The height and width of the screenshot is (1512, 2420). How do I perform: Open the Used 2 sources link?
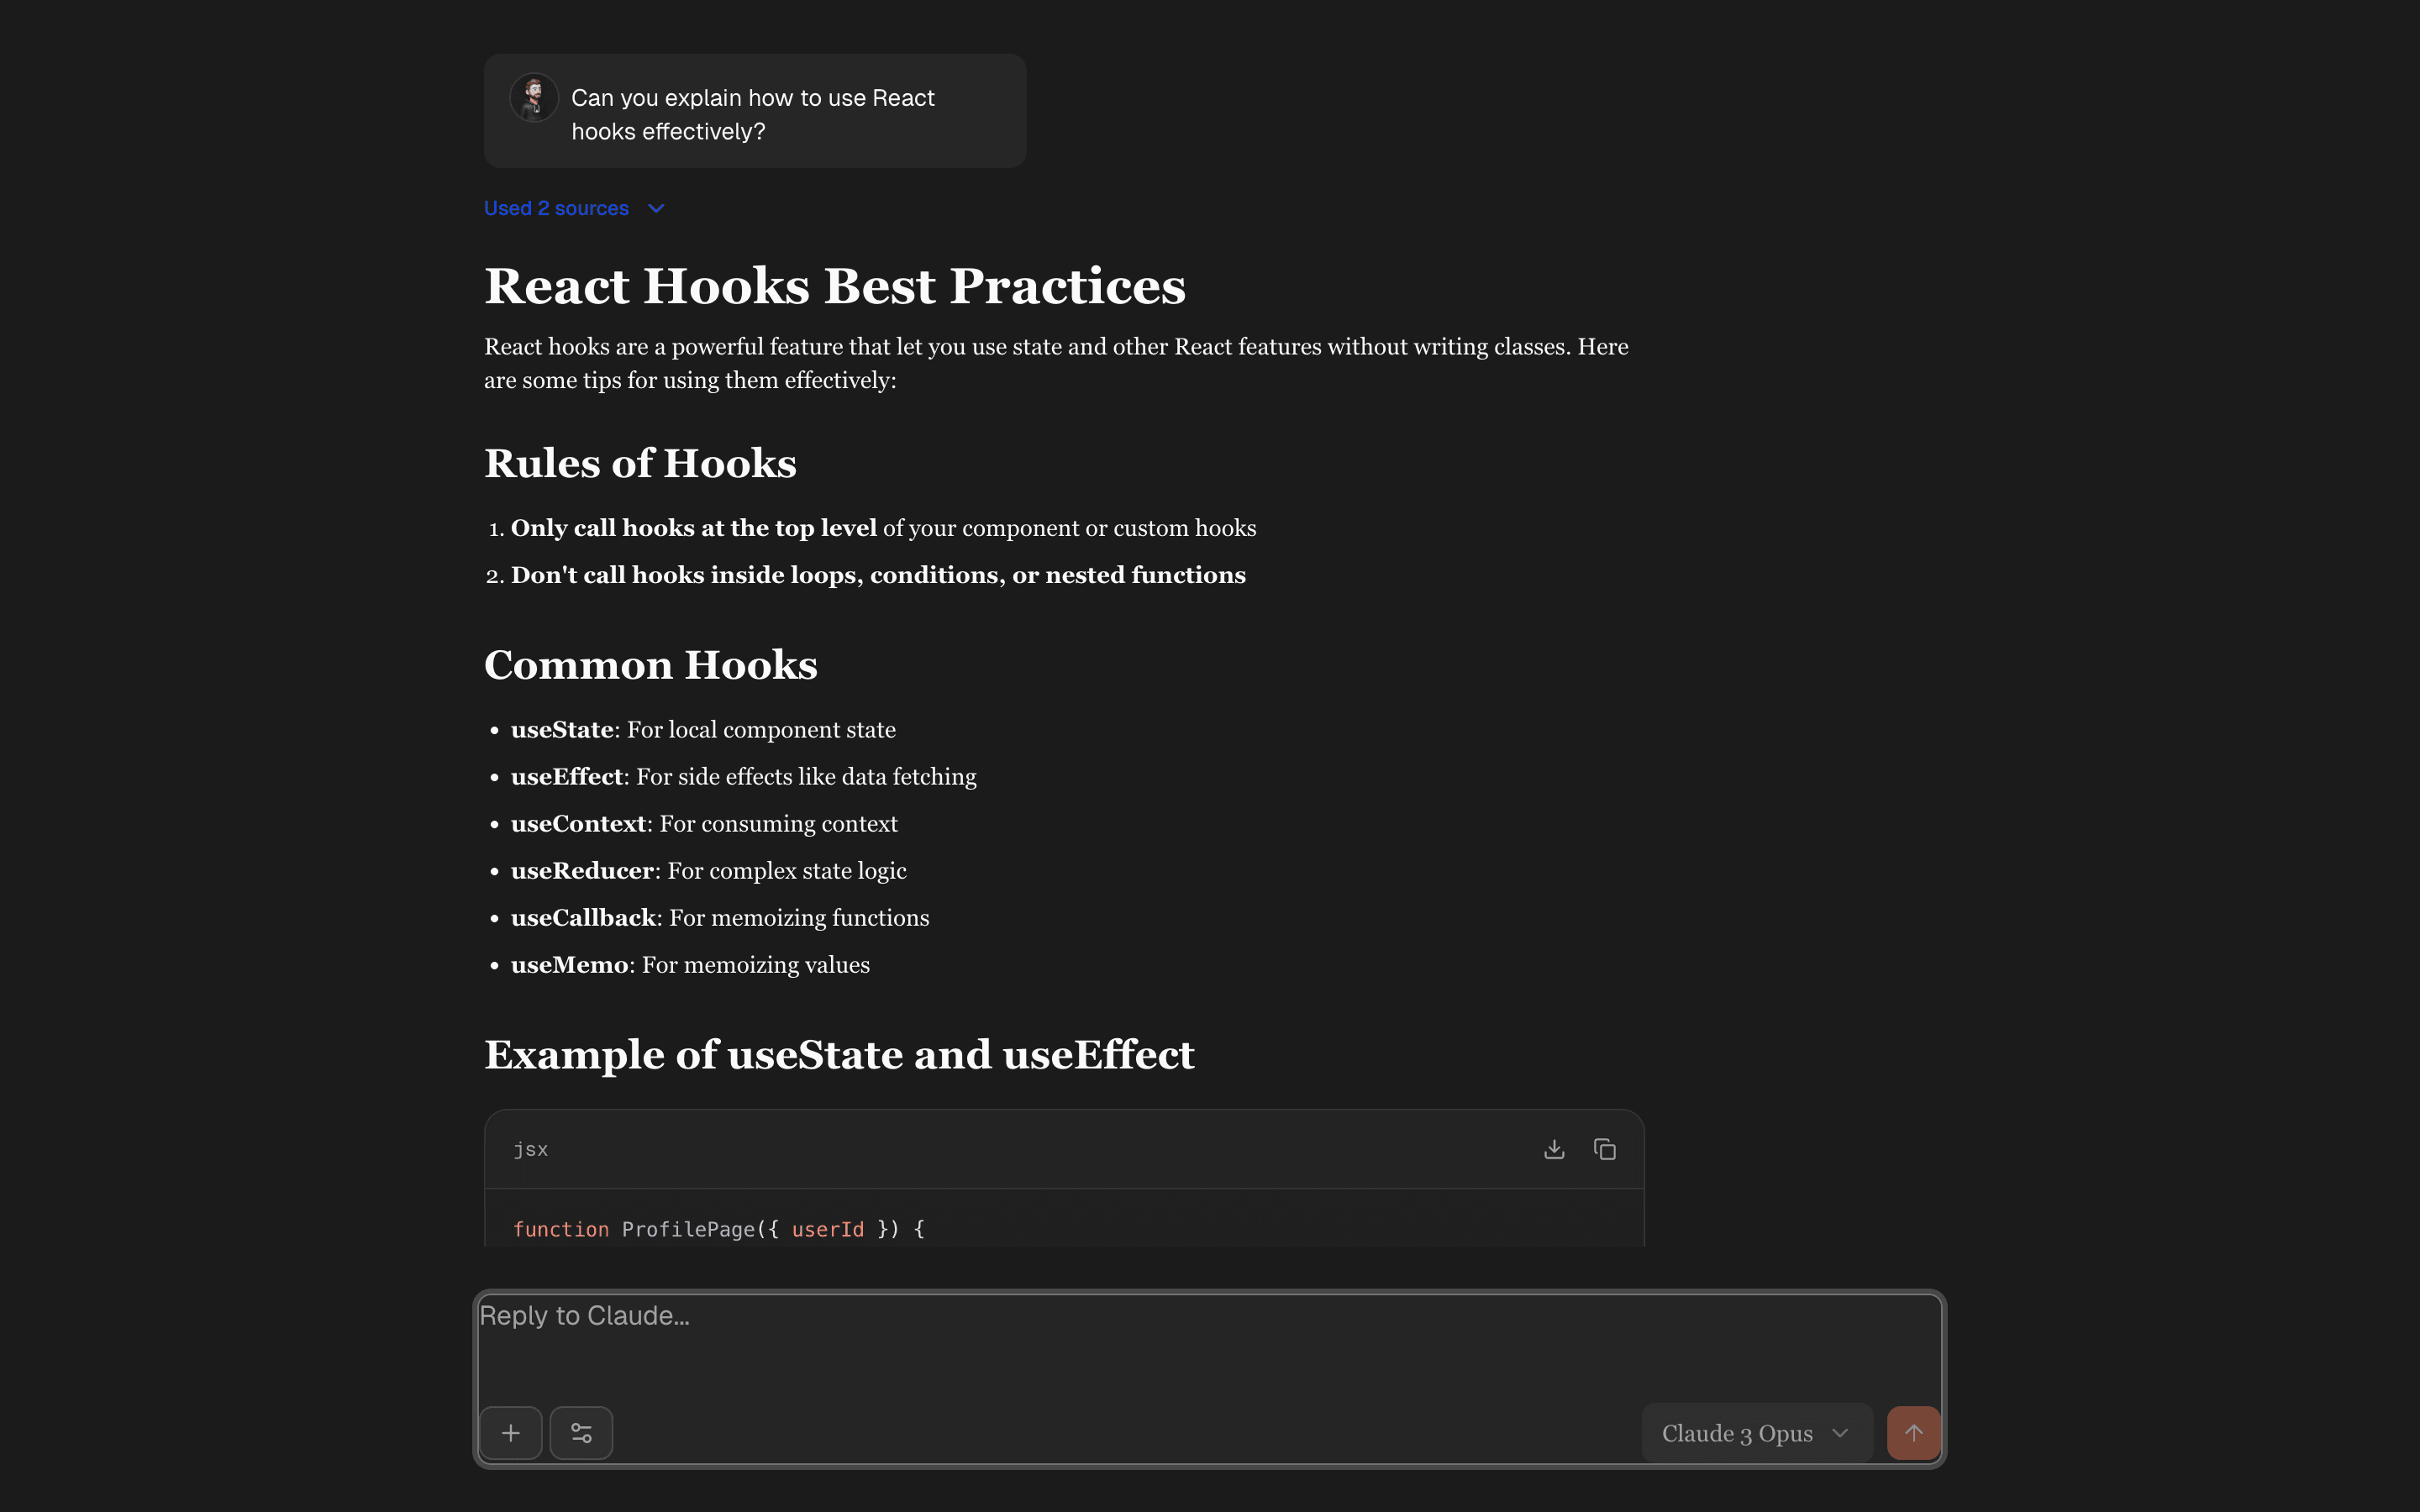coord(556,208)
